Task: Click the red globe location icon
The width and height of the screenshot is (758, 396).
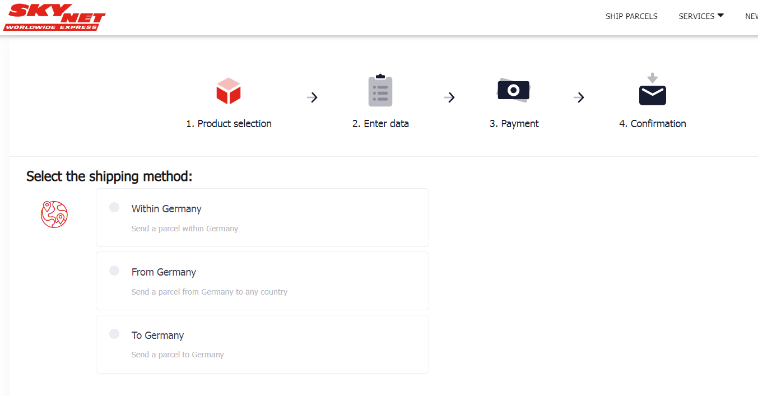Action: [x=54, y=215]
